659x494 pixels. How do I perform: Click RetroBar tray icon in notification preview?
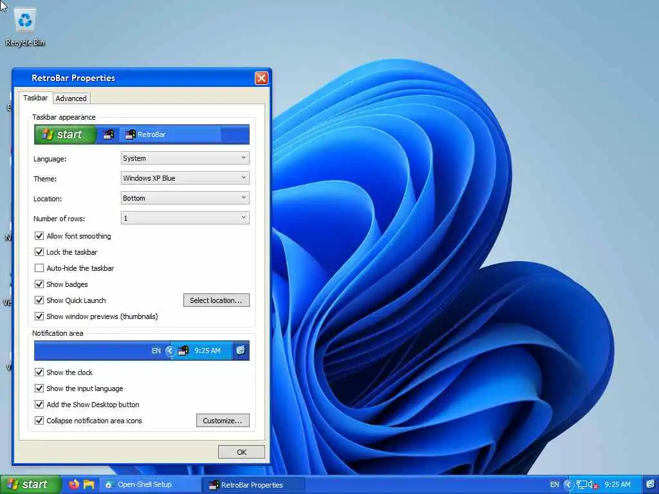tap(183, 351)
